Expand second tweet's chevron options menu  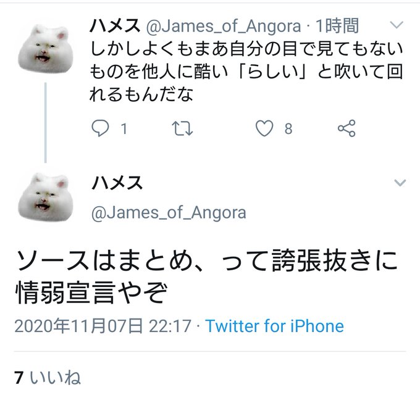point(400,183)
